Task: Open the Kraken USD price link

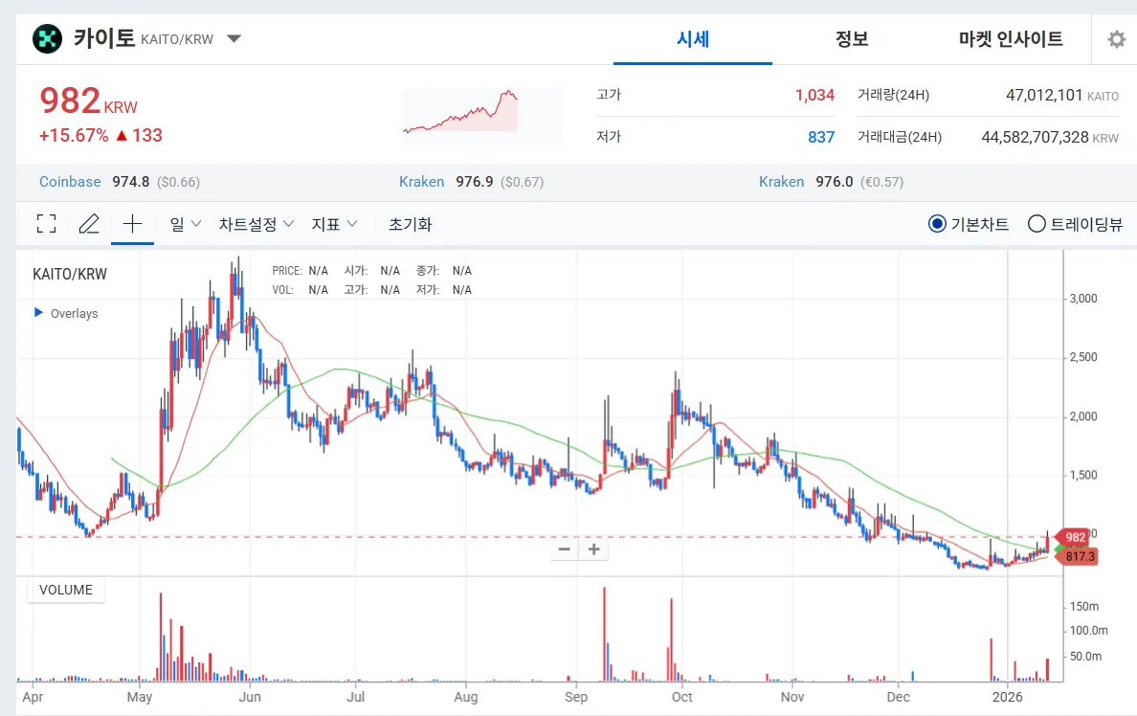Action: point(421,181)
